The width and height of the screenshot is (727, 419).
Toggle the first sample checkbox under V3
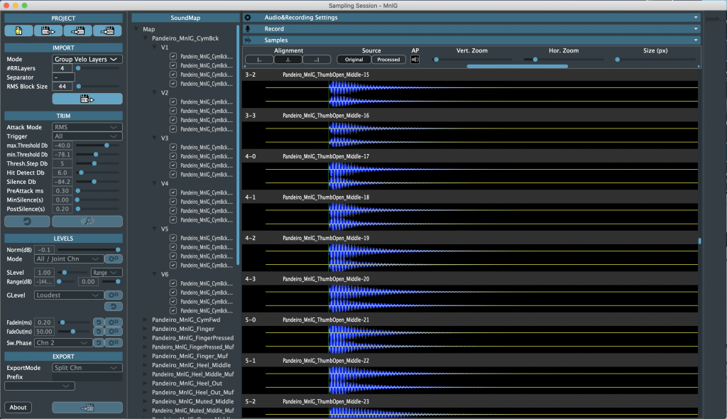click(x=173, y=147)
